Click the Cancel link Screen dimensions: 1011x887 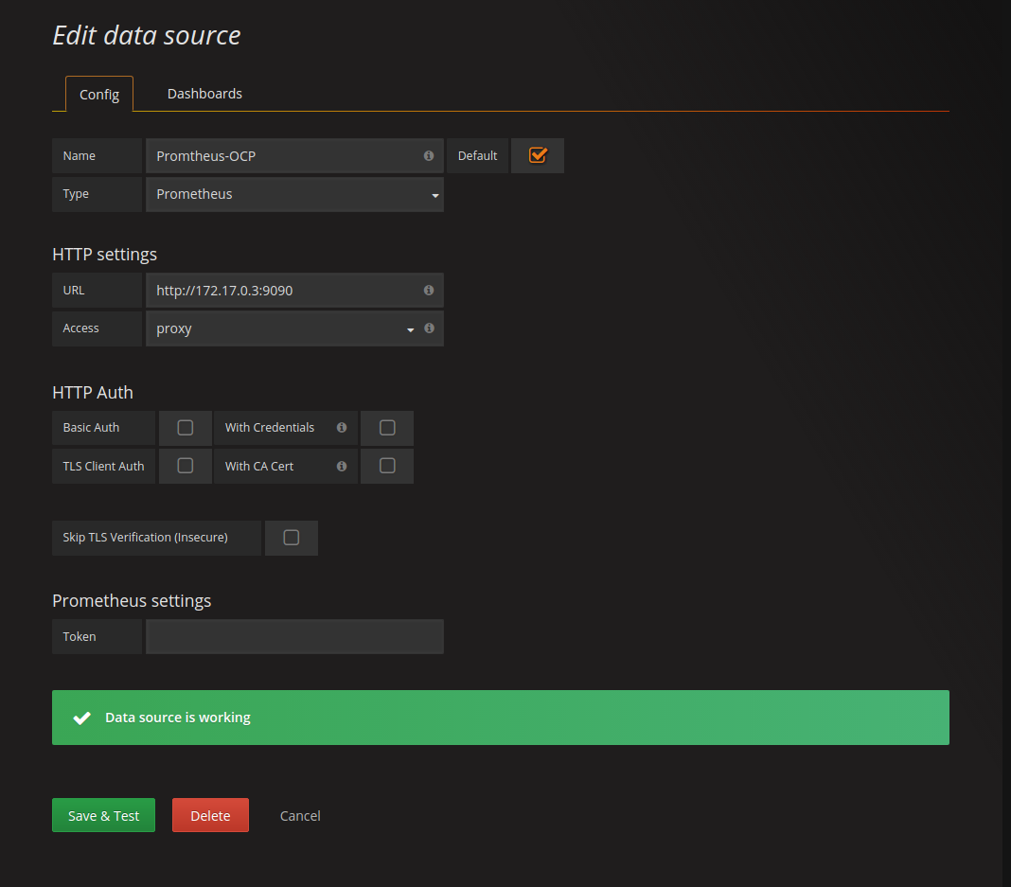click(x=300, y=815)
